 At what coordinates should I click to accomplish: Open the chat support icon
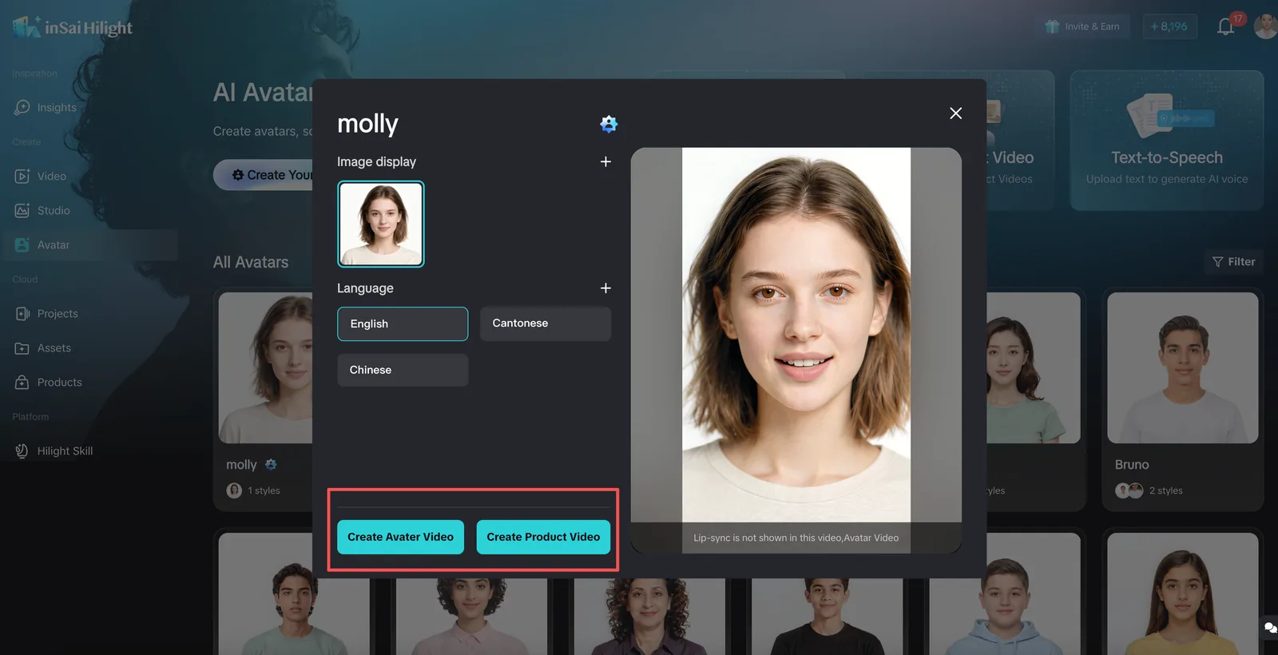click(1269, 628)
